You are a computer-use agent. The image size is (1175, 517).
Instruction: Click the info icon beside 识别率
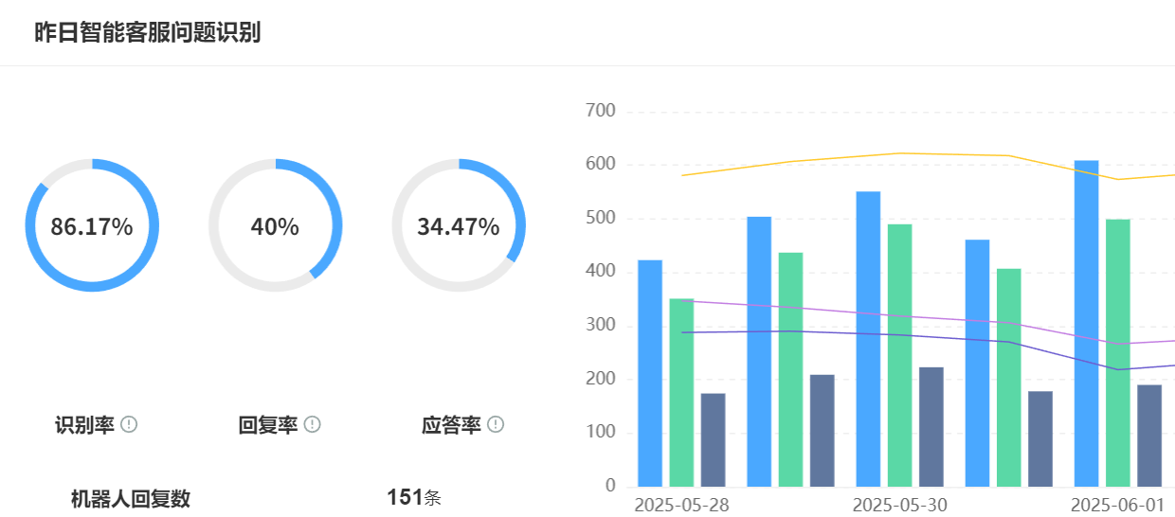click(x=130, y=424)
